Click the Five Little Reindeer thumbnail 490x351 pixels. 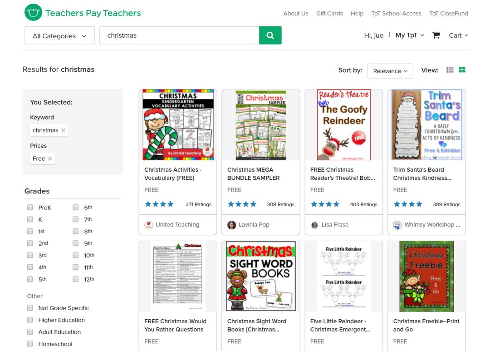click(x=344, y=276)
